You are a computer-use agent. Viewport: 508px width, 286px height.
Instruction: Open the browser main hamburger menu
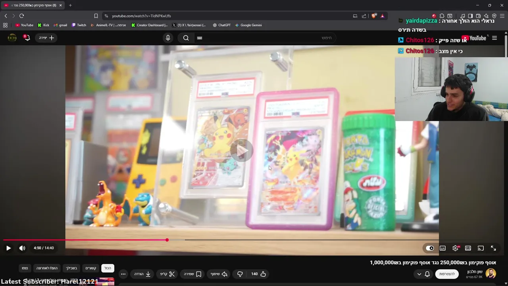[x=502, y=16]
